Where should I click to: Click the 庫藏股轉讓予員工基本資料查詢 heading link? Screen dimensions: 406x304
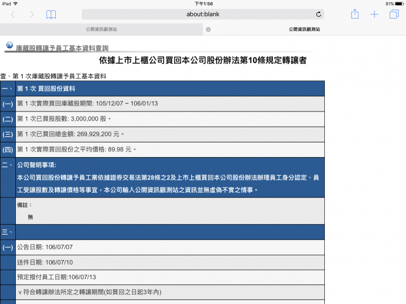[62, 48]
